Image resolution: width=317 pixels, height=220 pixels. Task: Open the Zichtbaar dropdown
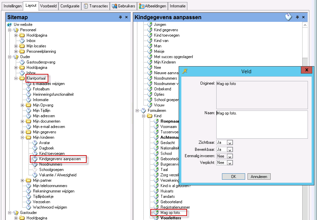pyautogui.click(x=230, y=143)
